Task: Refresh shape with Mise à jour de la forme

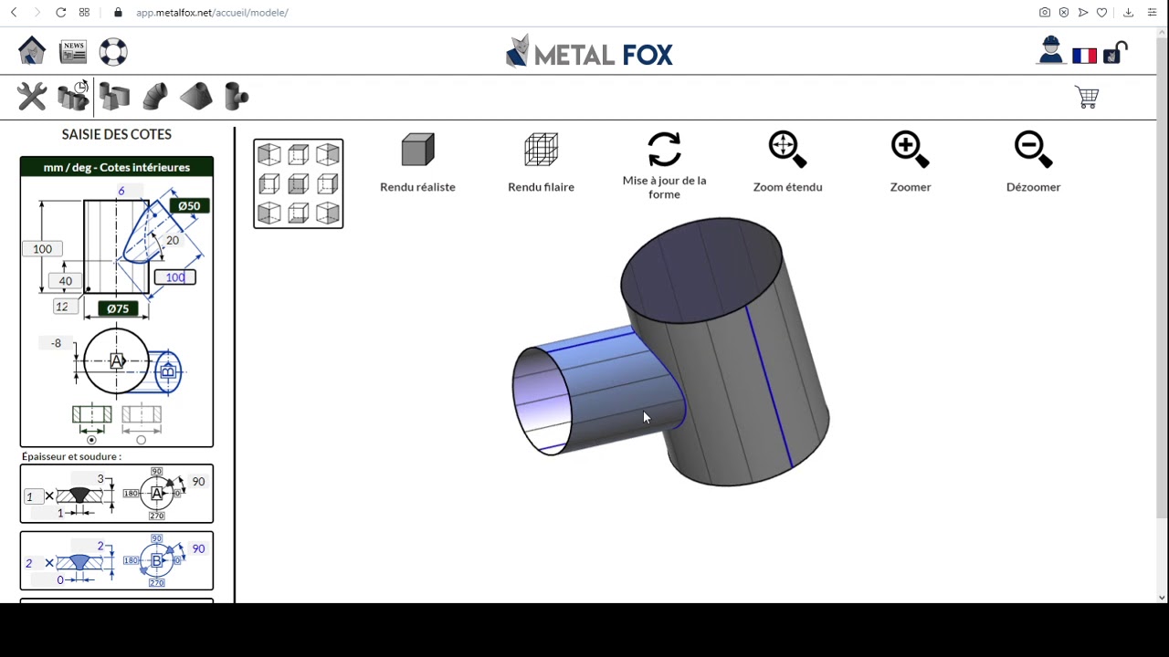Action: (x=664, y=166)
